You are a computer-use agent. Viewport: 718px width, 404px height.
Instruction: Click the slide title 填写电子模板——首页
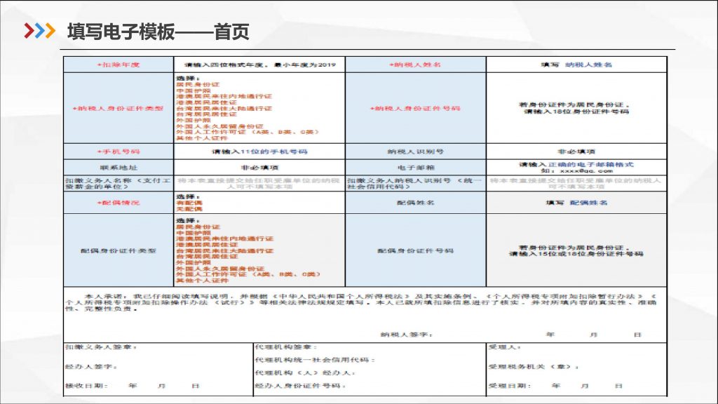tap(158, 32)
